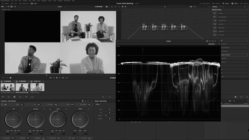Open the File menu
This screenshot has width=249, height=140.
coord(12,1)
